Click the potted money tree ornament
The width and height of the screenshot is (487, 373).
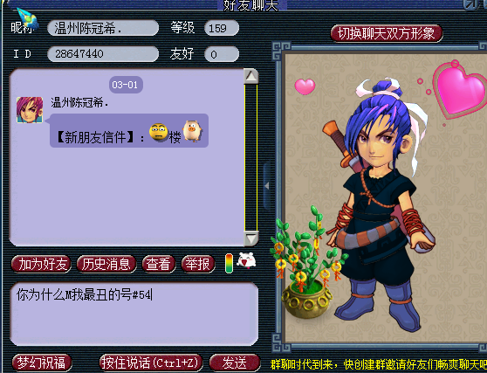(306, 263)
